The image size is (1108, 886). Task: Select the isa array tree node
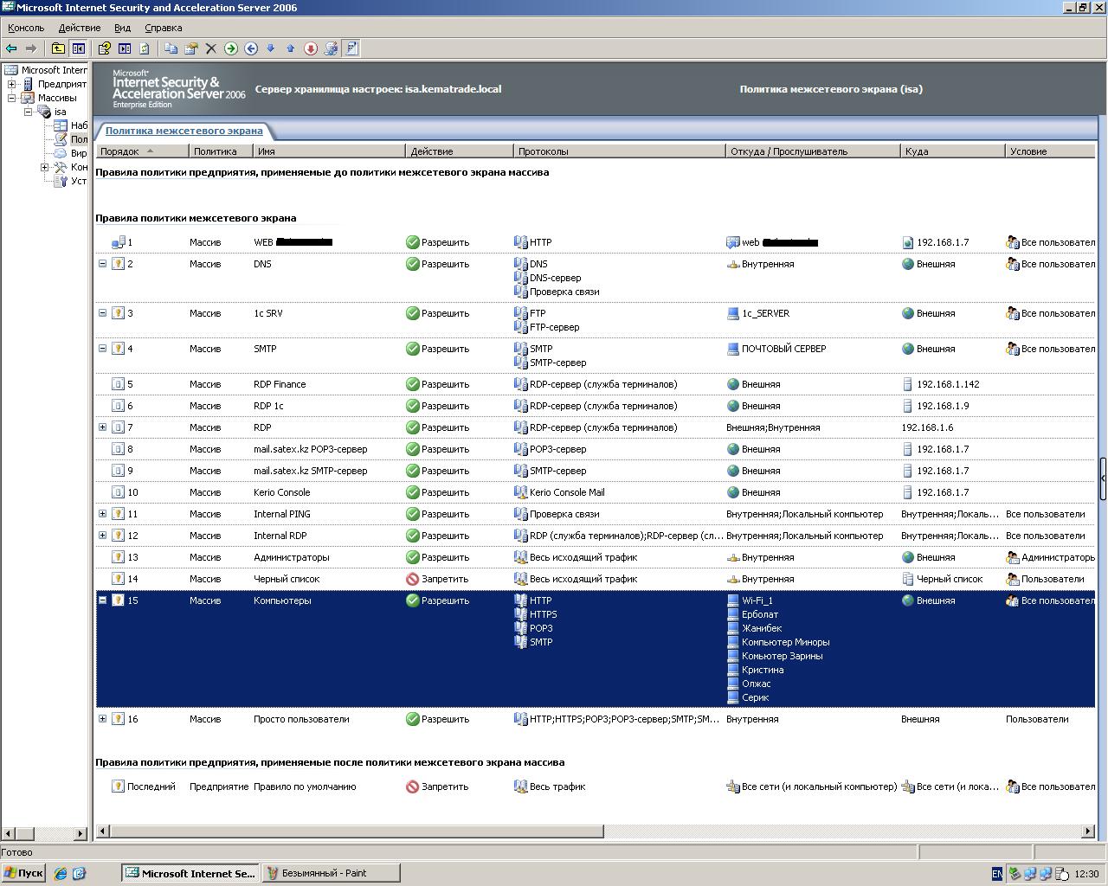(60, 112)
